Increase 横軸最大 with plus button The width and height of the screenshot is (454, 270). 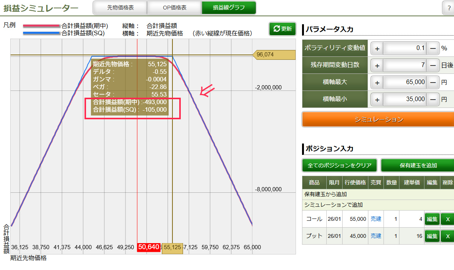point(377,82)
